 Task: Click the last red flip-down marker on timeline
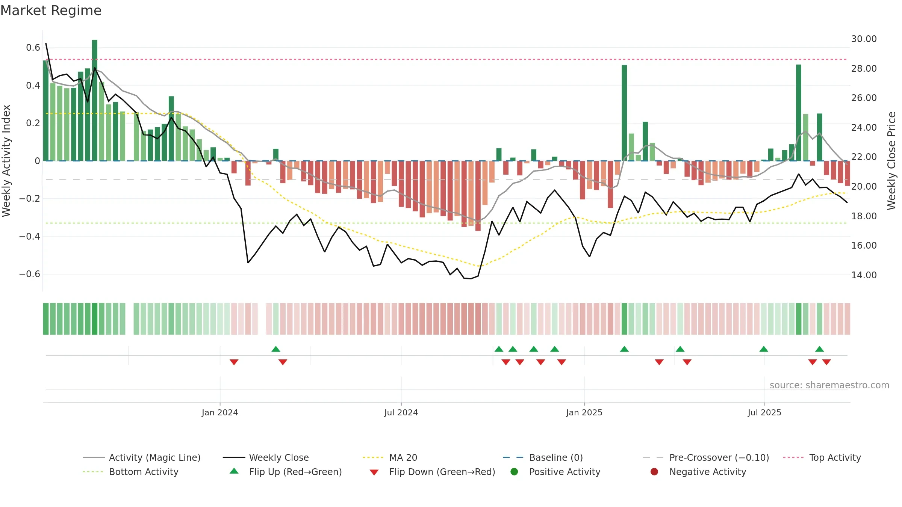(826, 362)
